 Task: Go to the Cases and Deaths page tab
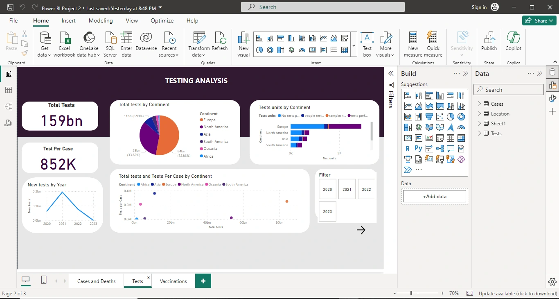point(97,281)
